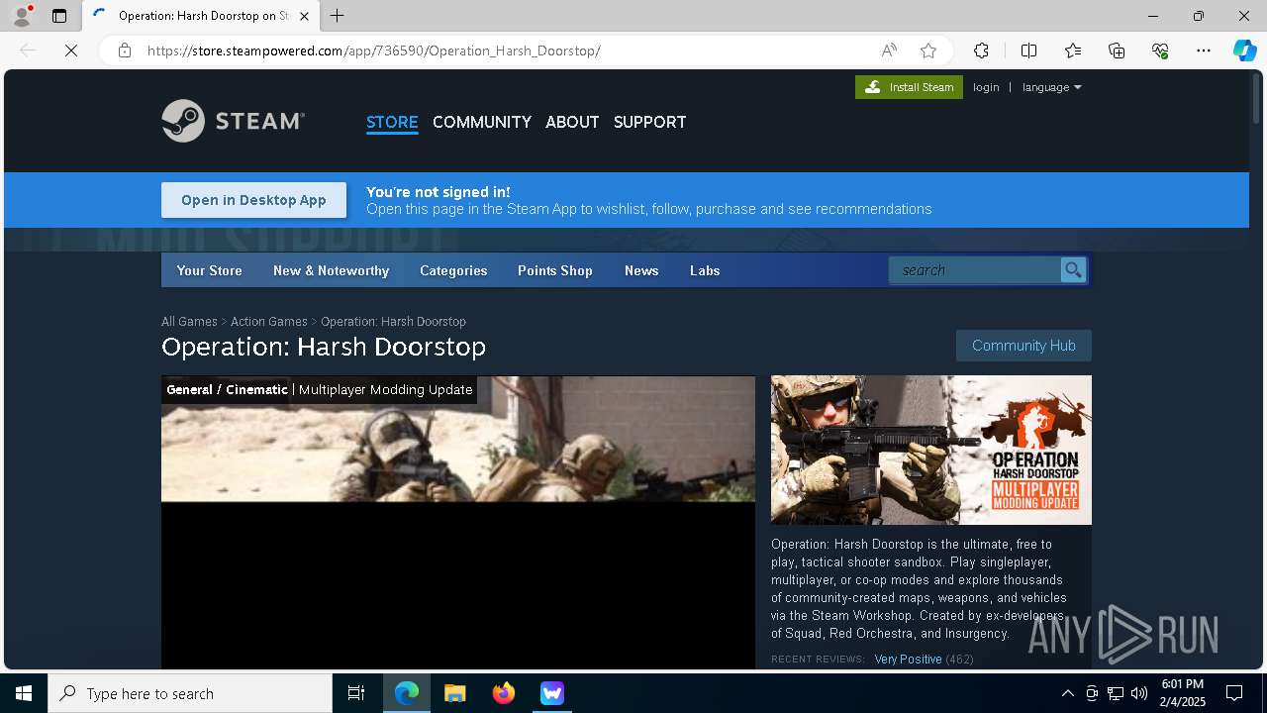Open Collections icon

1117,51
